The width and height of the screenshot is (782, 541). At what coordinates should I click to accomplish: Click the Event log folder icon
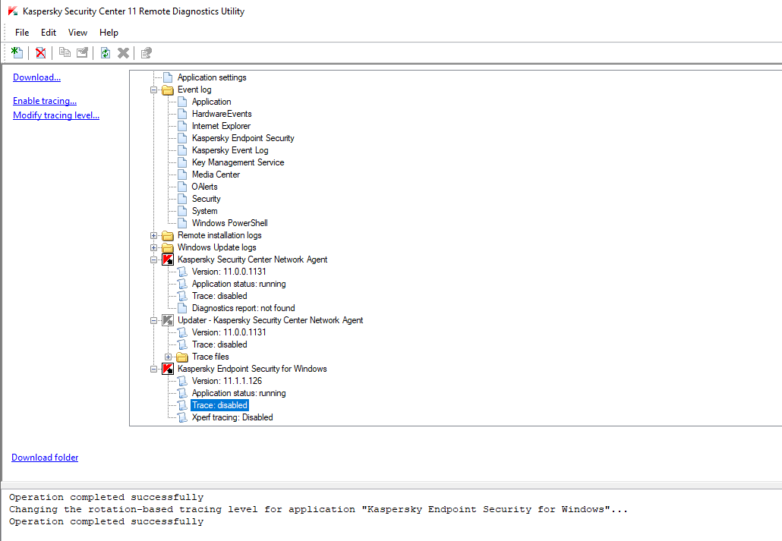click(168, 90)
